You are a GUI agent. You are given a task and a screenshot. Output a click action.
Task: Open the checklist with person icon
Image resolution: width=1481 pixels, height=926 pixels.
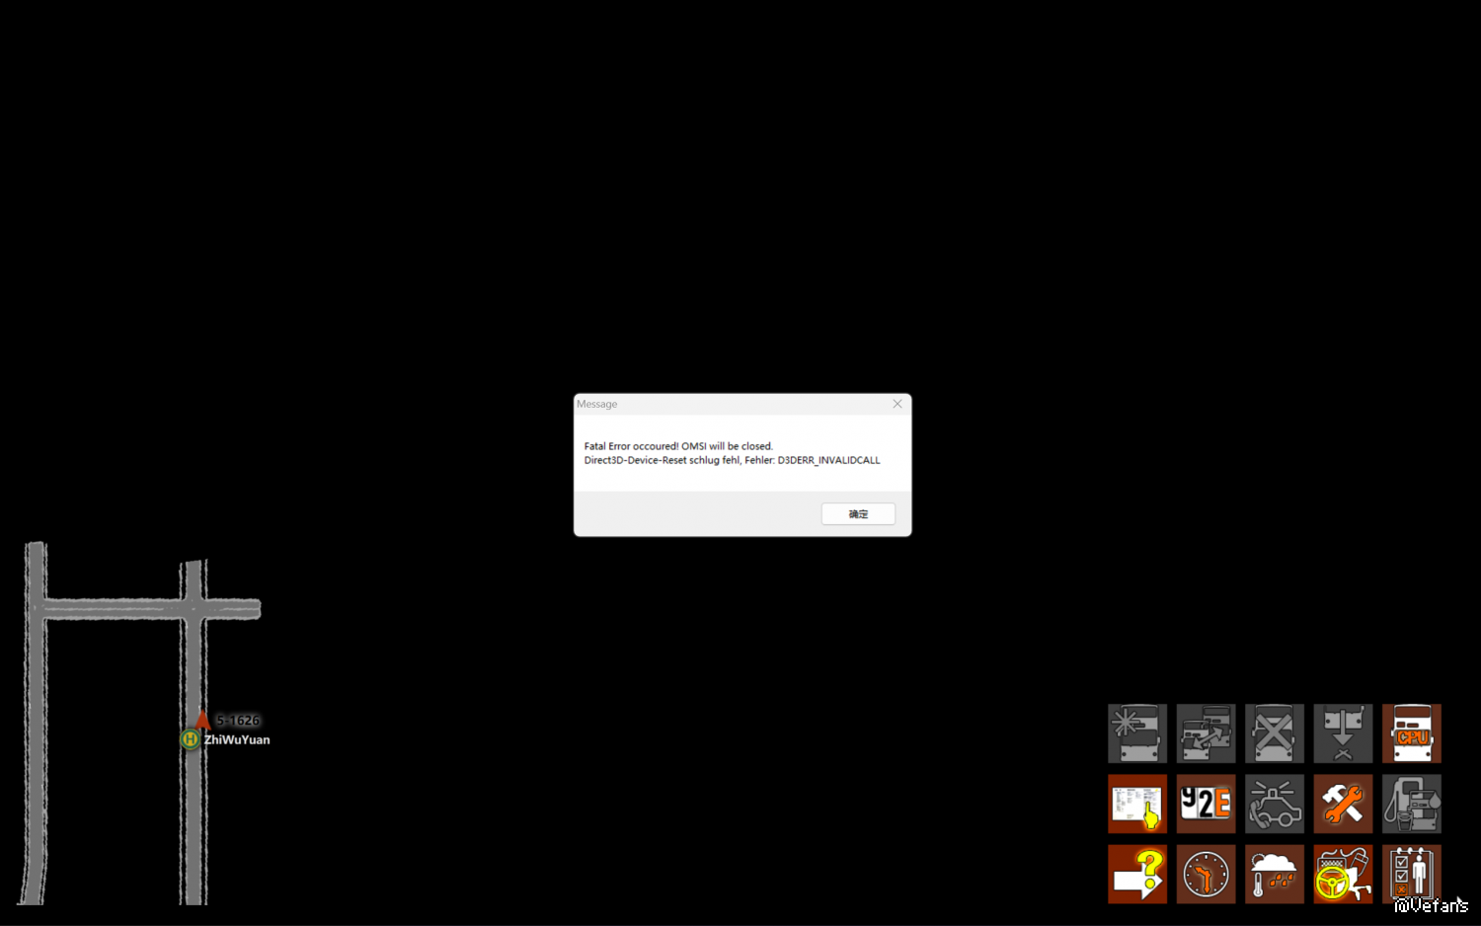point(1412,874)
